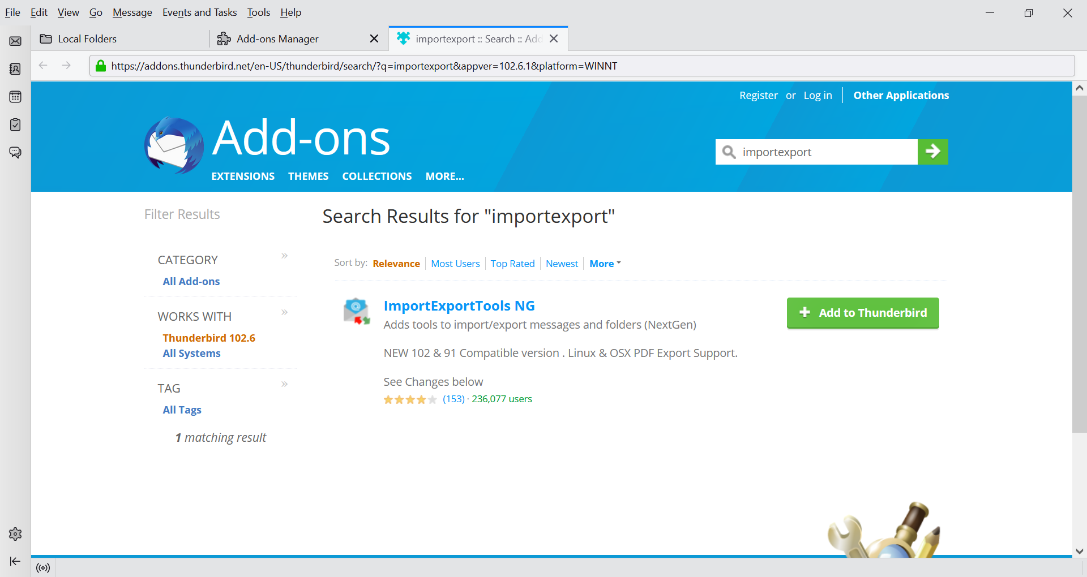Image resolution: width=1087 pixels, height=577 pixels.
Task: Open the More sort dropdown
Action: tap(605, 264)
